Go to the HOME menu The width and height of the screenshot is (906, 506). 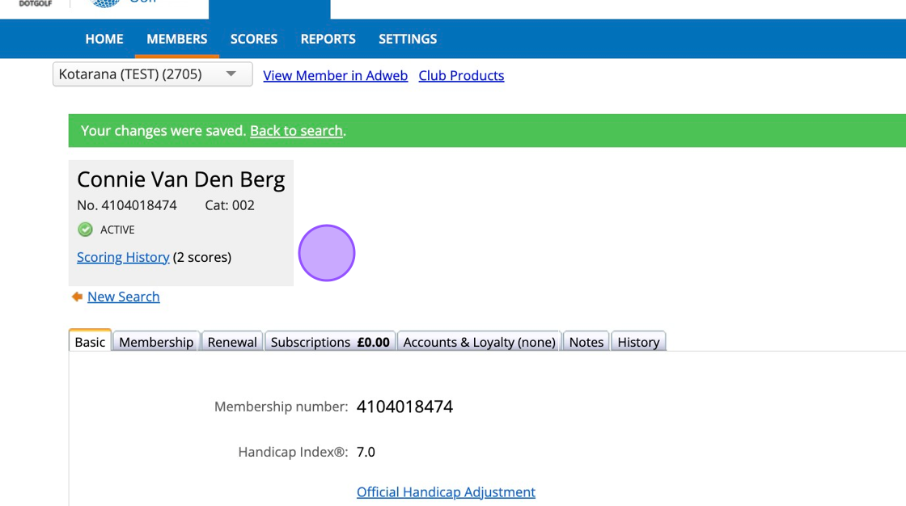coord(104,39)
